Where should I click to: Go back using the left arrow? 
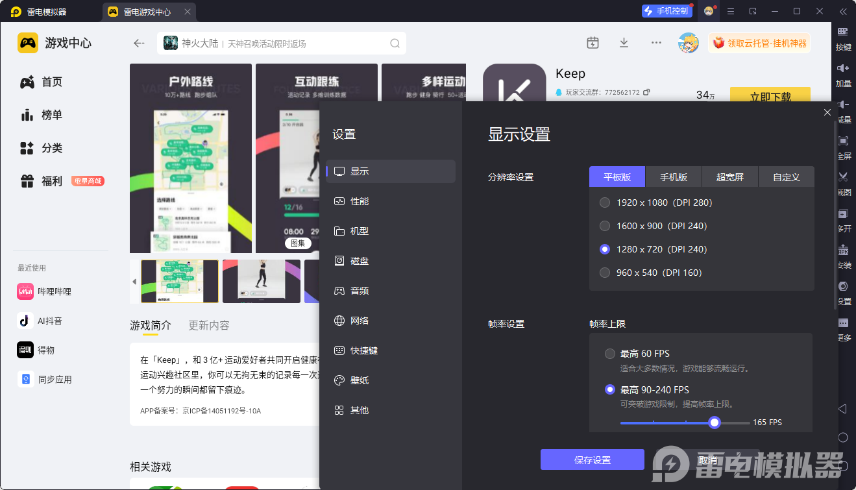coord(139,43)
